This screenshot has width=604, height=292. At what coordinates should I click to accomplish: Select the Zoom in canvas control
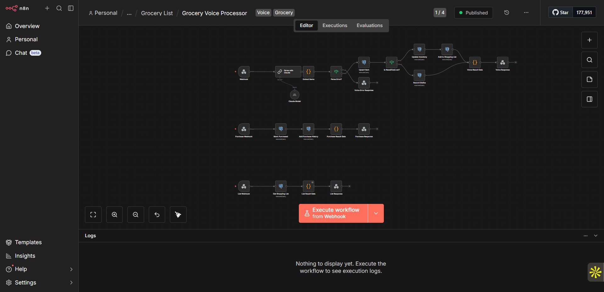point(114,214)
